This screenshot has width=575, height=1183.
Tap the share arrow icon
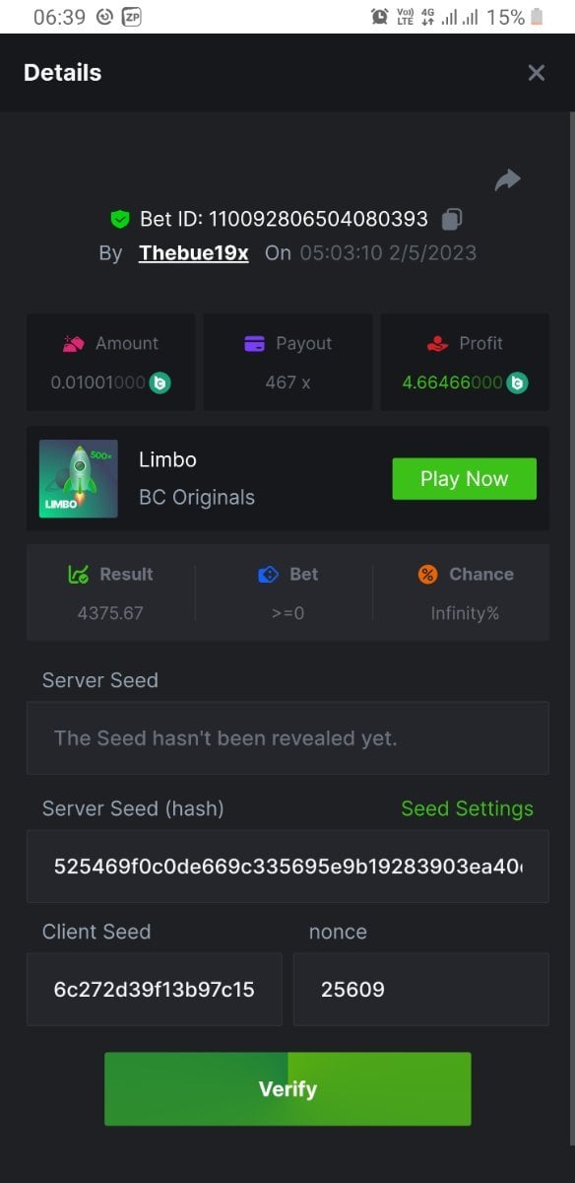(x=507, y=179)
